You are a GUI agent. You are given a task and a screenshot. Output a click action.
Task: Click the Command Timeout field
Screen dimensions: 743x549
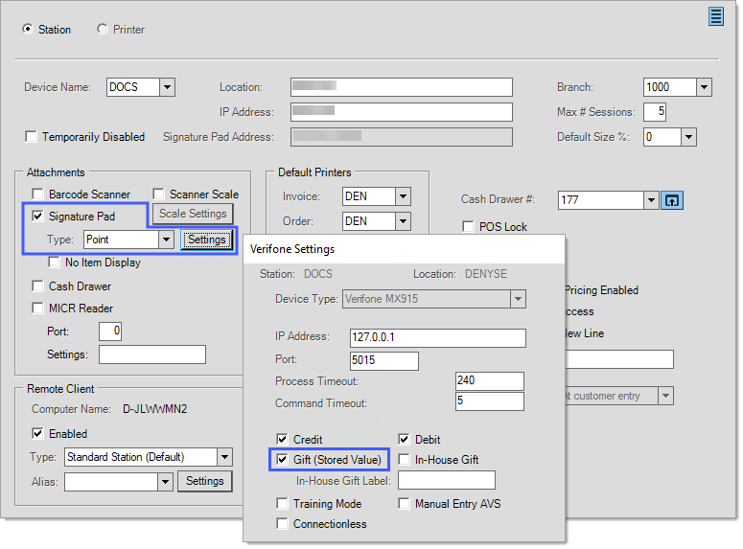coord(490,401)
